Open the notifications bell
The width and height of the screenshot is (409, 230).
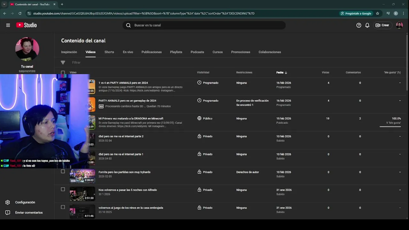click(367, 25)
